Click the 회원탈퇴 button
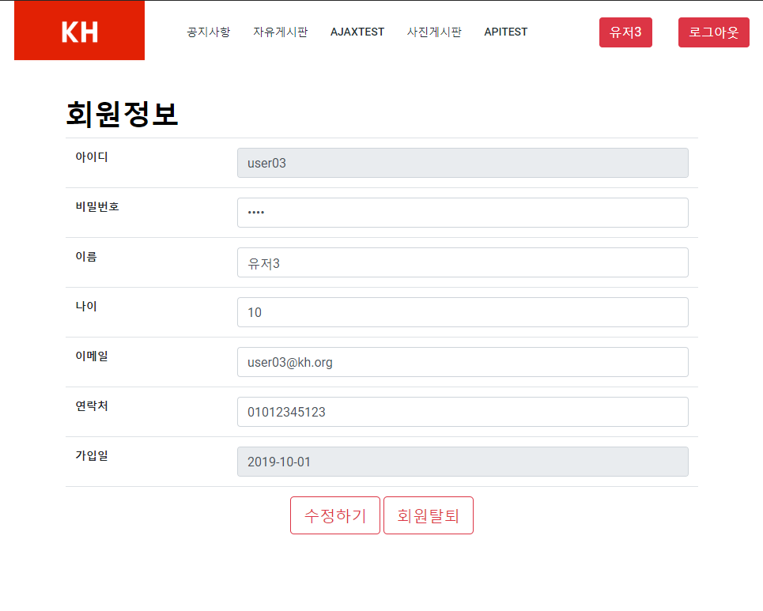 429,515
